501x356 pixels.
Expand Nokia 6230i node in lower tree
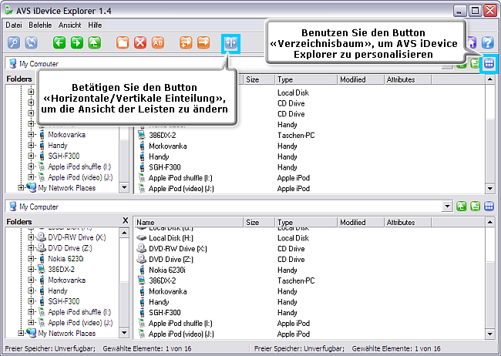click(31, 259)
